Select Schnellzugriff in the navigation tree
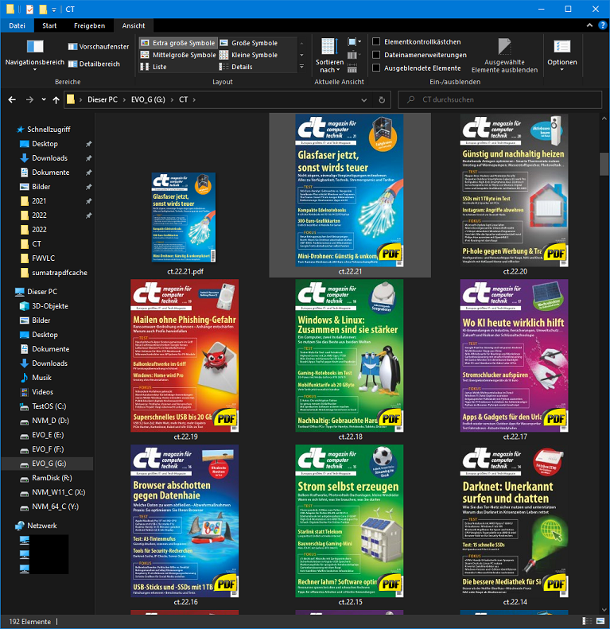The width and height of the screenshot is (610, 629). click(49, 129)
